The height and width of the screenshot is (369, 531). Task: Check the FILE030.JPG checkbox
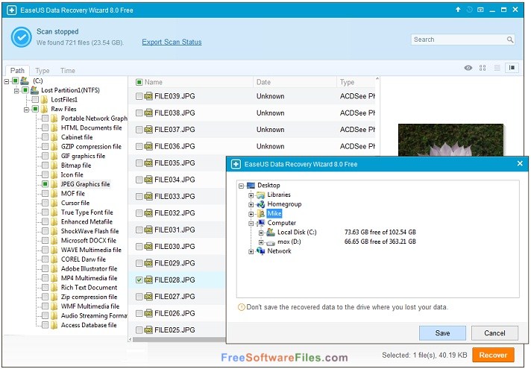click(x=139, y=247)
